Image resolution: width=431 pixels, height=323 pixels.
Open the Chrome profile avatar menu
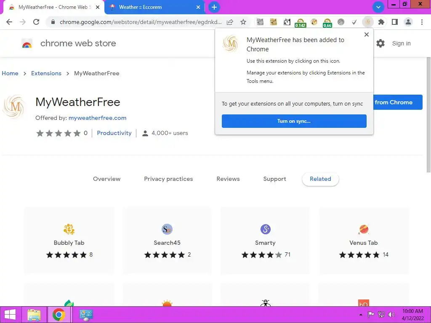point(408,22)
